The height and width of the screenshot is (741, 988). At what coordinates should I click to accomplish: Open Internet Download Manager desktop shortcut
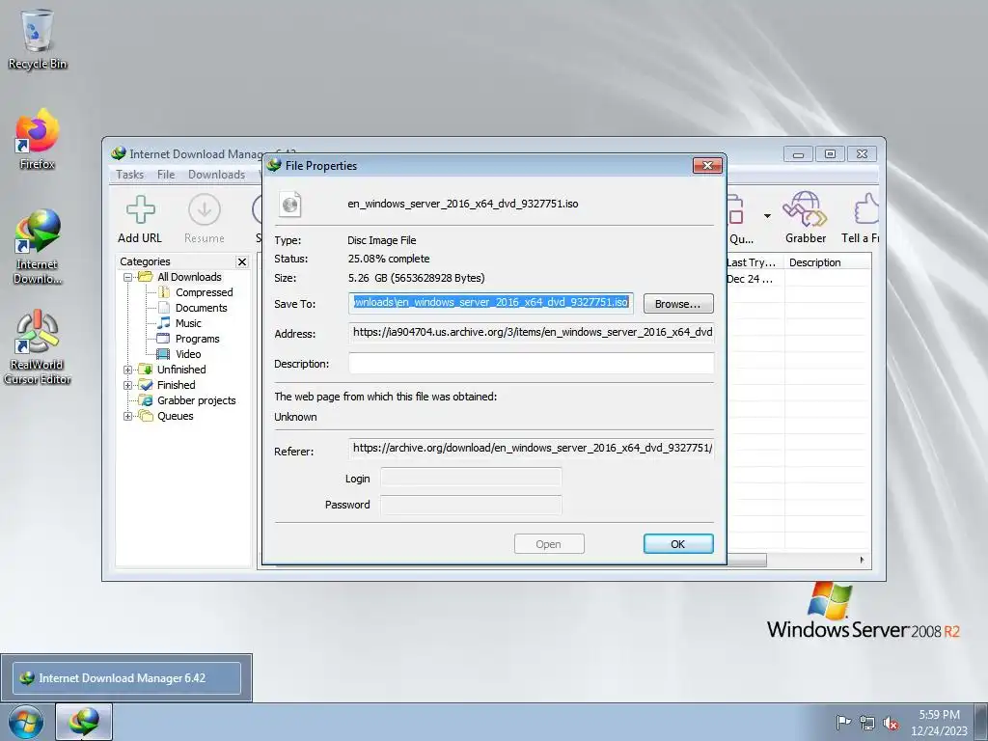tap(38, 247)
